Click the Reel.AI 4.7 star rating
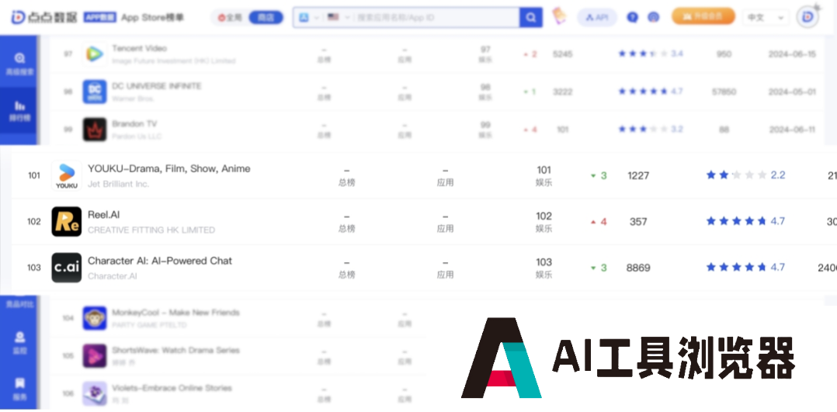Viewport: 837px width, 412px height. (x=745, y=221)
